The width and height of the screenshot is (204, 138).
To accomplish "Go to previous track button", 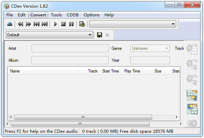I will coord(37,24).
